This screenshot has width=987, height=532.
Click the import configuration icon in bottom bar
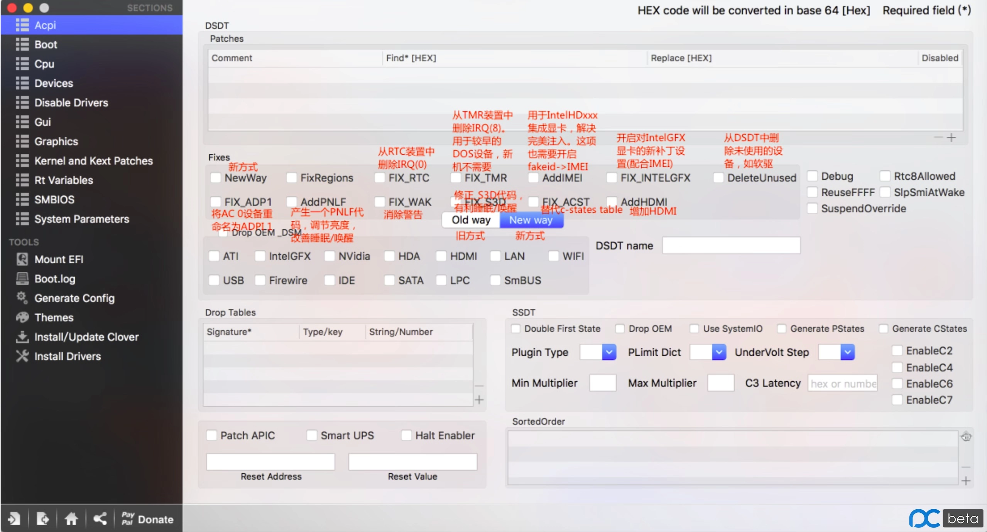tap(14, 519)
